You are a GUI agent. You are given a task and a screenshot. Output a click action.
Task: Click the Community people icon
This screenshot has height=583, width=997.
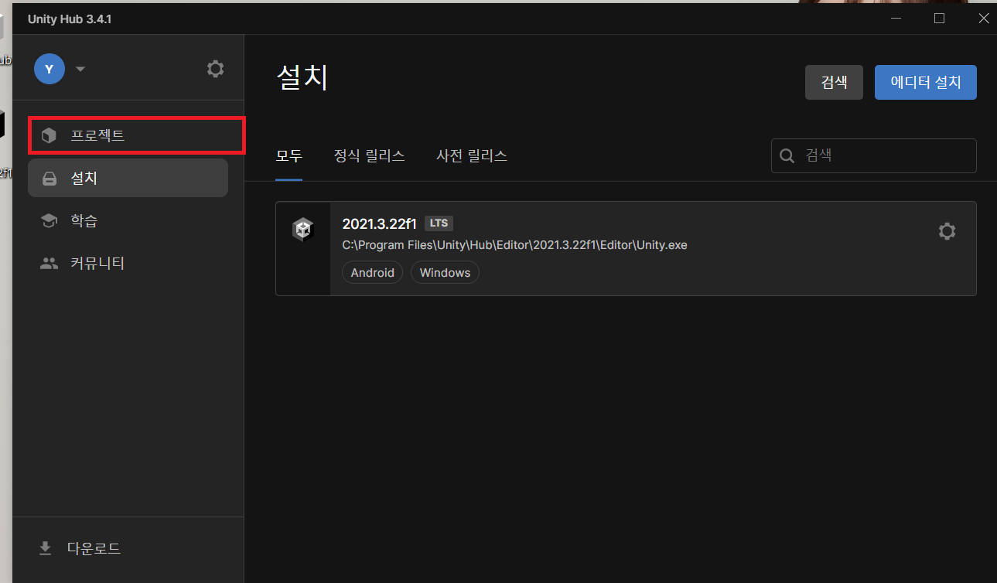click(x=49, y=264)
